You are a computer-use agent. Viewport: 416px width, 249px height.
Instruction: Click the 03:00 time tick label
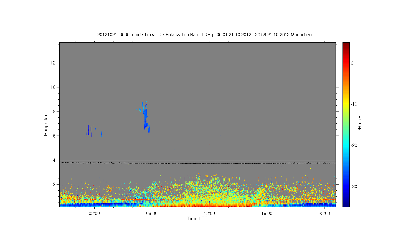[94, 214]
